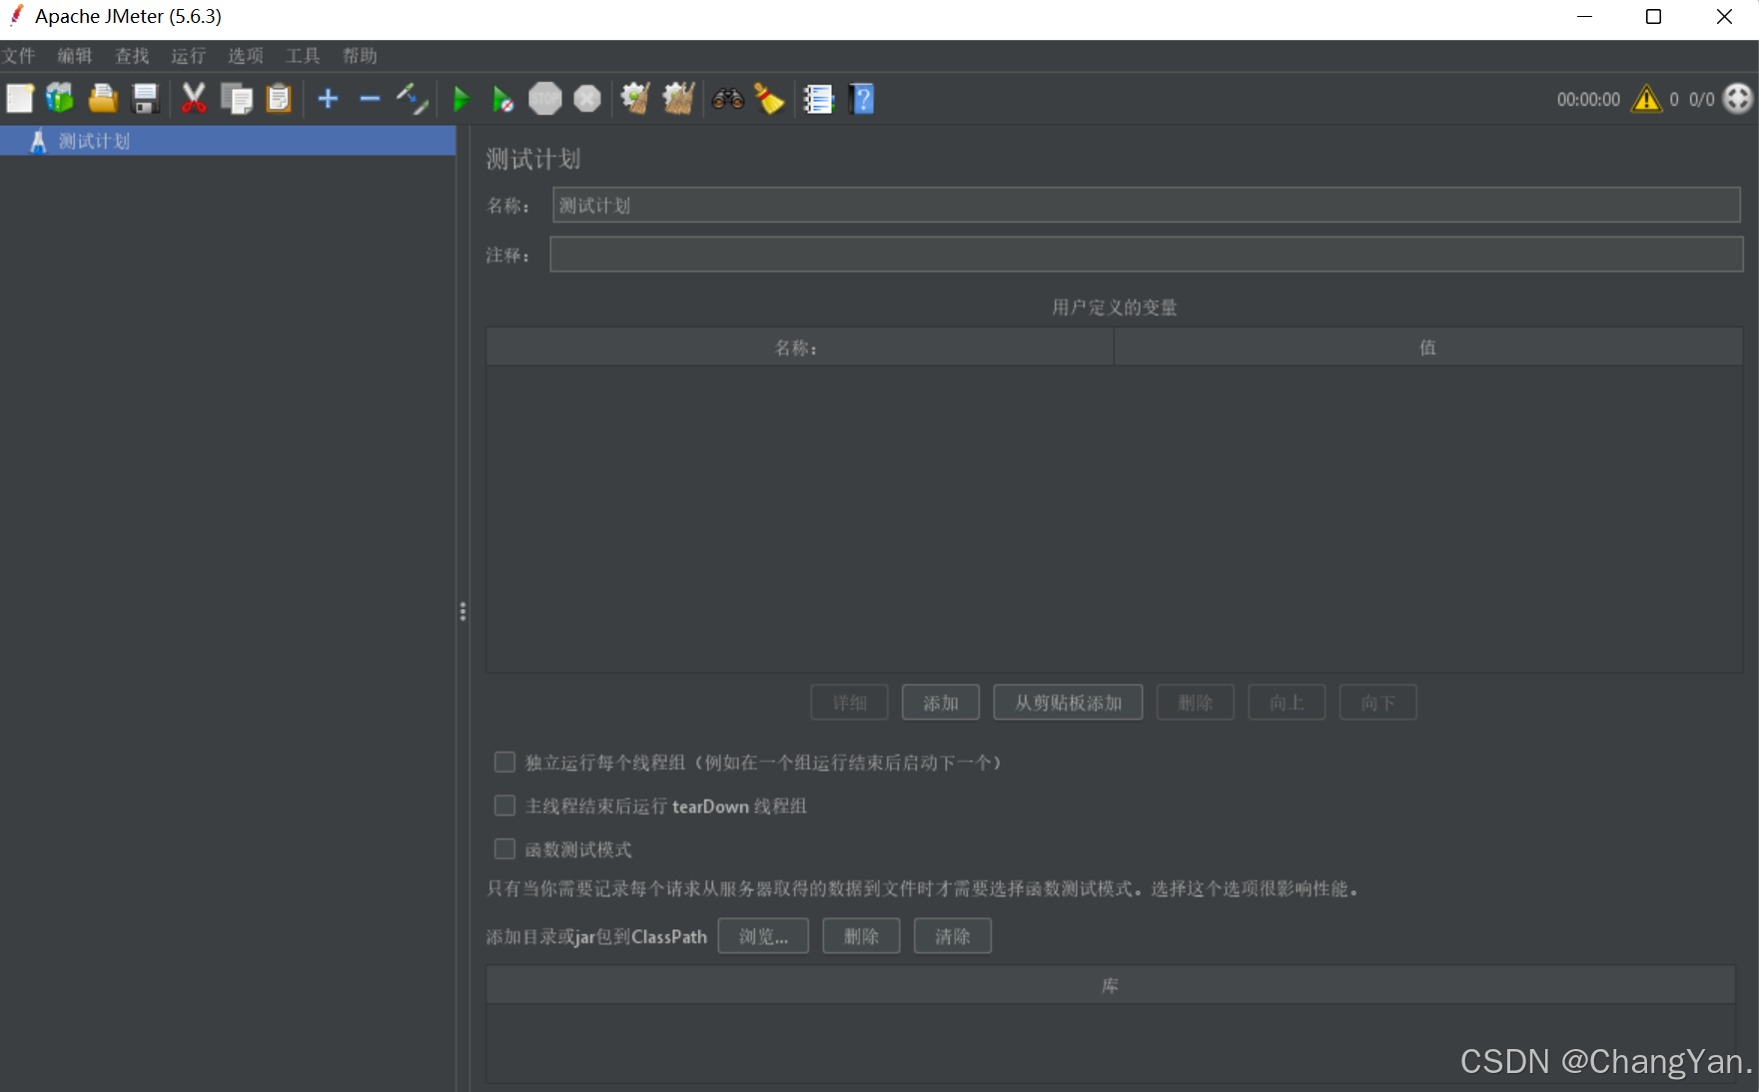The image size is (1759, 1092).
Task: Click the 值 column header in variables table
Action: coord(1428,347)
